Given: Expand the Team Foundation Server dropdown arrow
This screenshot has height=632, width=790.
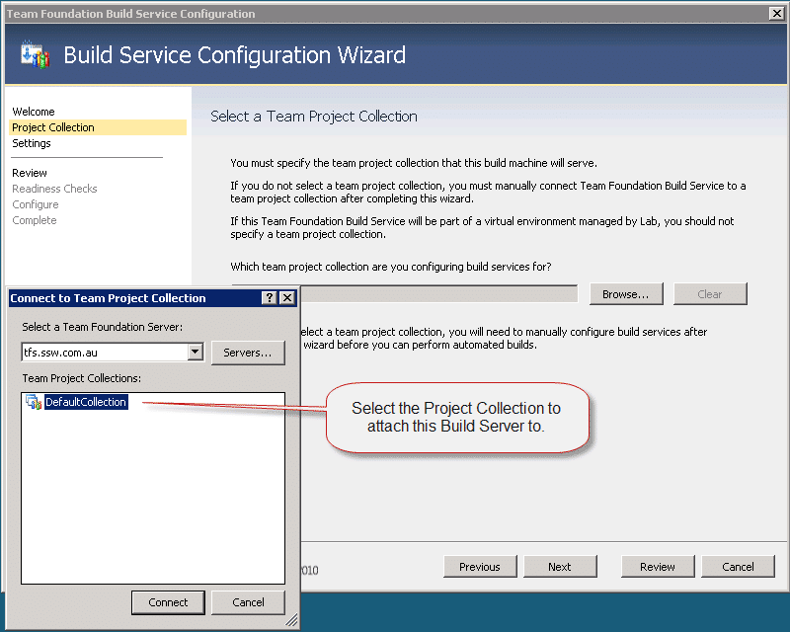Looking at the screenshot, I should [196, 352].
